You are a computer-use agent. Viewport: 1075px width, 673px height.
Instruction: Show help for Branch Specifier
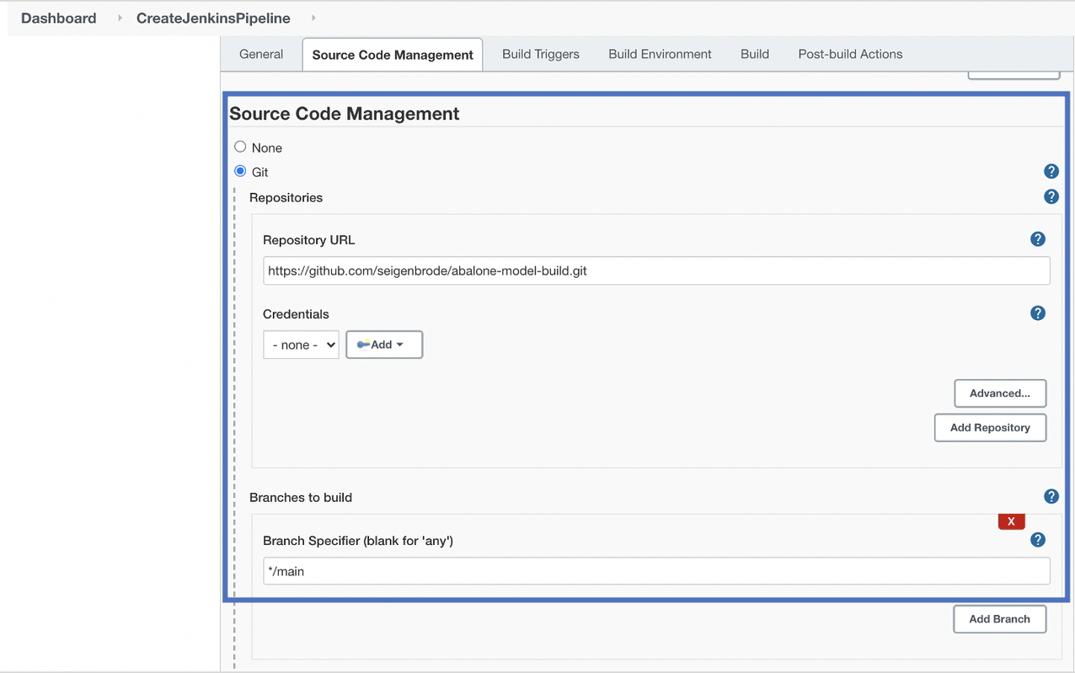tap(1037, 540)
